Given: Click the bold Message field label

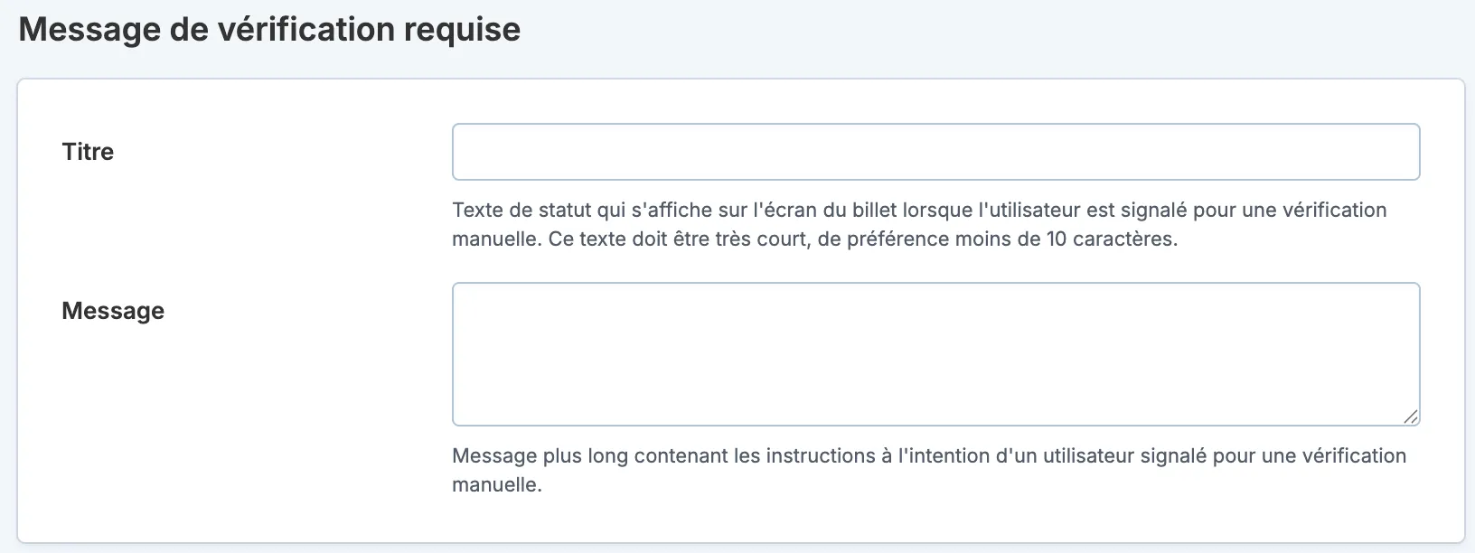Looking at the screenshot, I should tap(113, 311).
